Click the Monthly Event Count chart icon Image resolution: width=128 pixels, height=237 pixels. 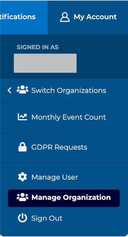pyautogui.click(x=23, y=117)
